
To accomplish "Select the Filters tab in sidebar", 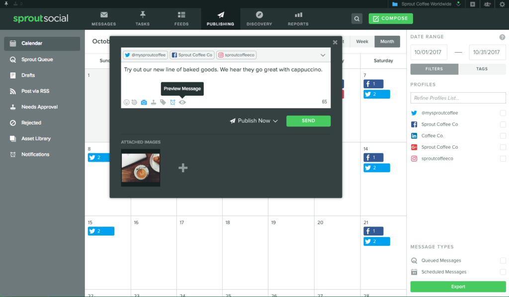I will (x=434, y=69).
